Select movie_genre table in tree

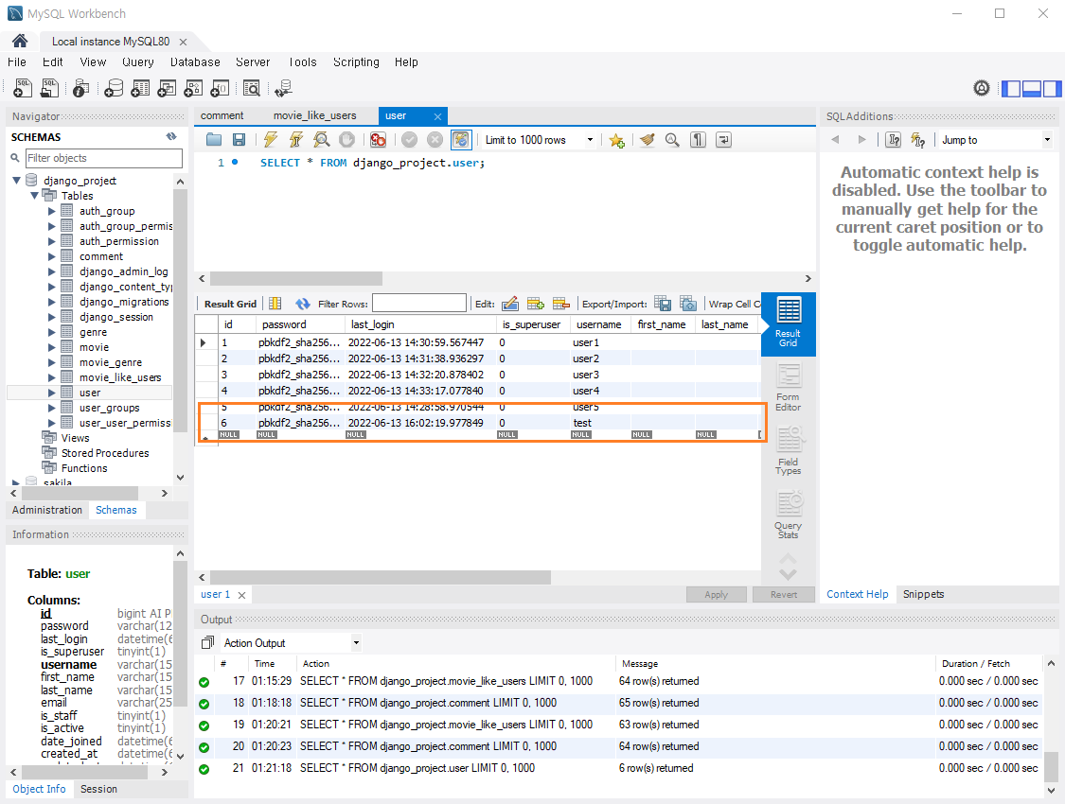111,362
